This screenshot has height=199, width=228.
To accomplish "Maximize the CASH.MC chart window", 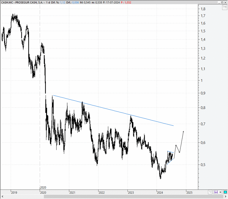I will pos(222,2).
